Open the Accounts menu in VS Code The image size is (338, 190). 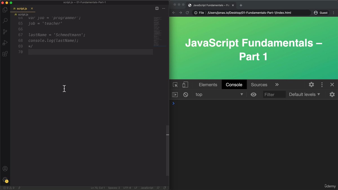(5, 169)
